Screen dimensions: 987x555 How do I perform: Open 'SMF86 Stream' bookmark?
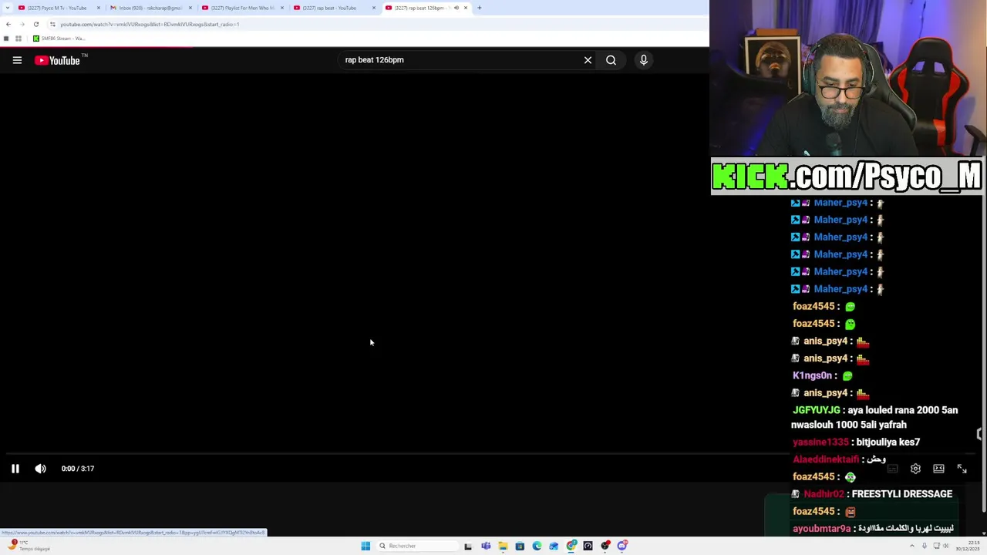click(59, 39)
